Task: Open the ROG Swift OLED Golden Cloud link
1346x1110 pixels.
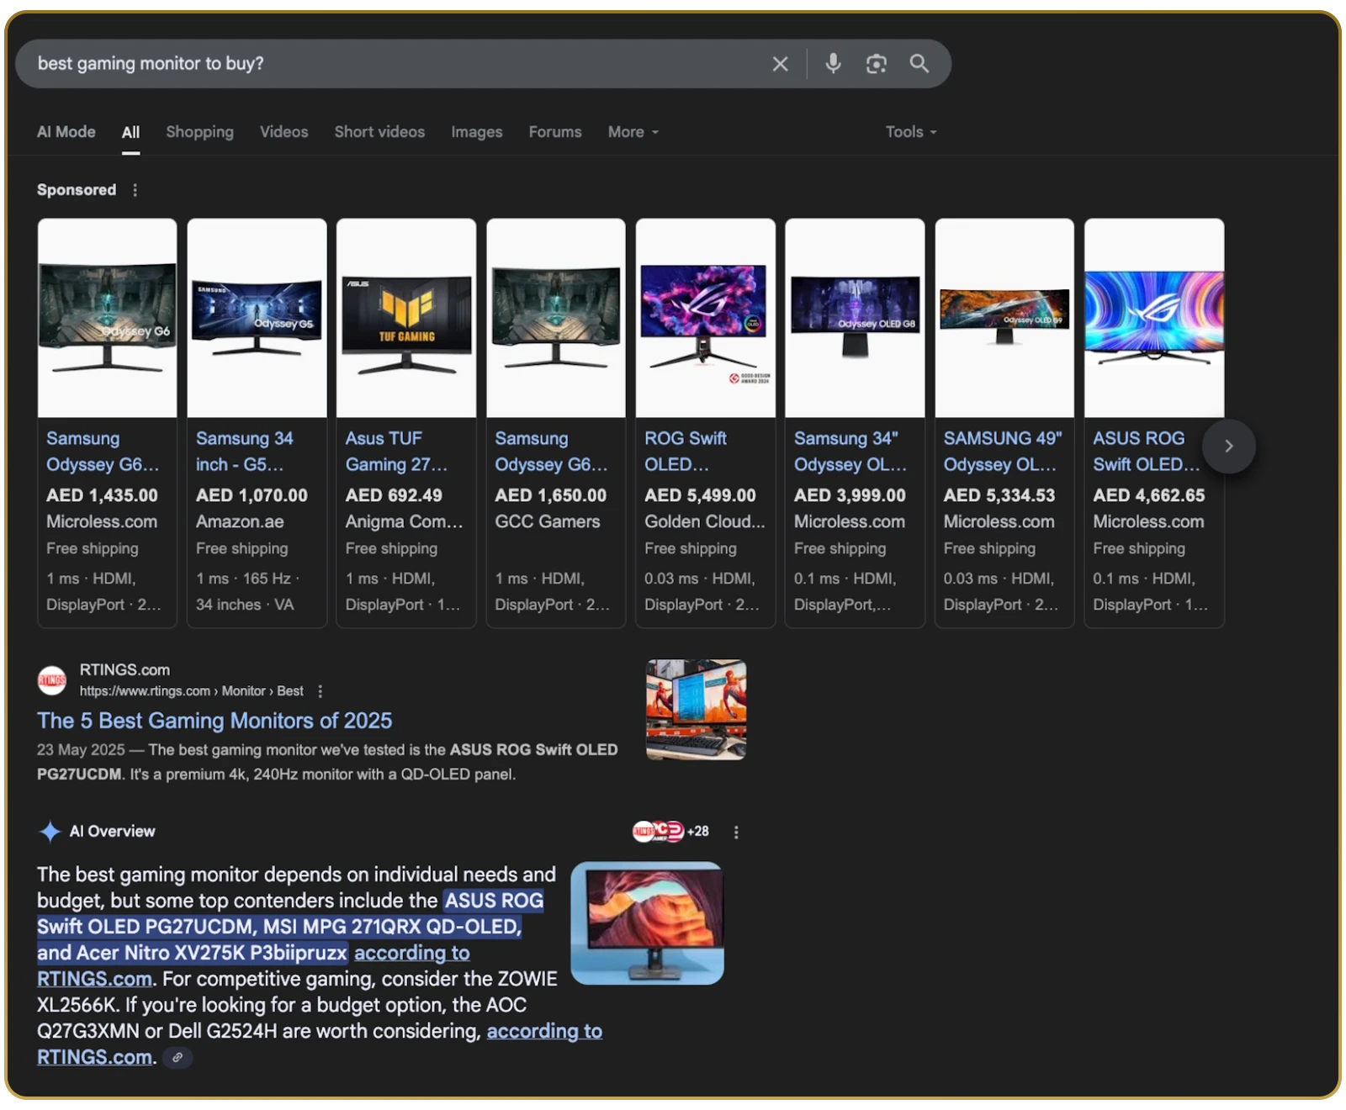Action: tap(686, 452)
